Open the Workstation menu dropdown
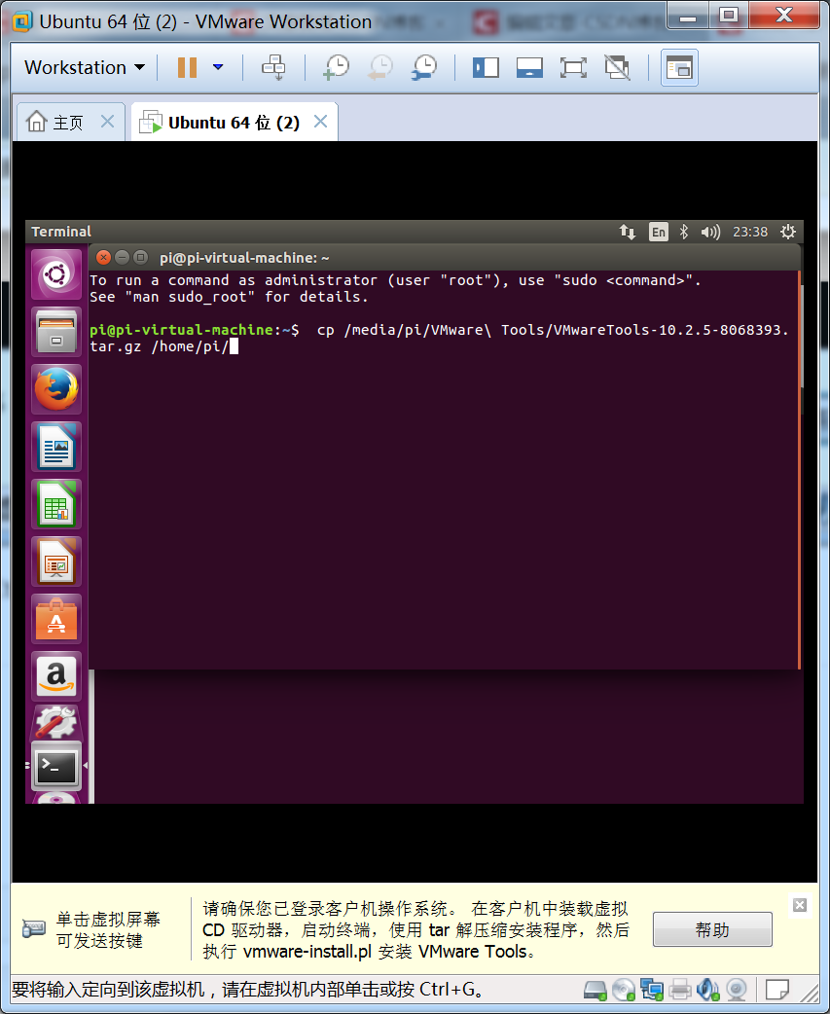Viewport: 830px width, 1014px height. pos(84,67)
